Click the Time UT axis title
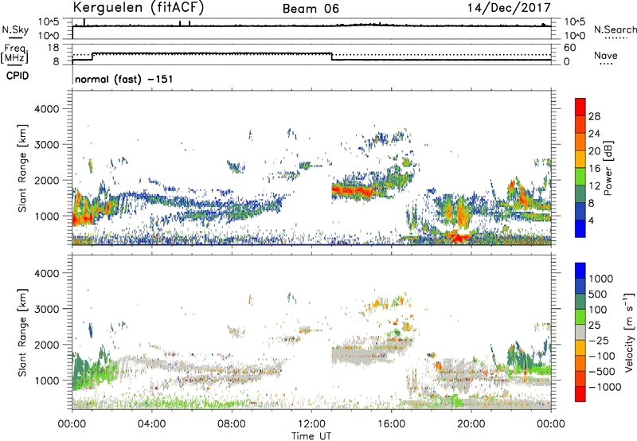This screenshot has height=441, width=637. point(311,436)
